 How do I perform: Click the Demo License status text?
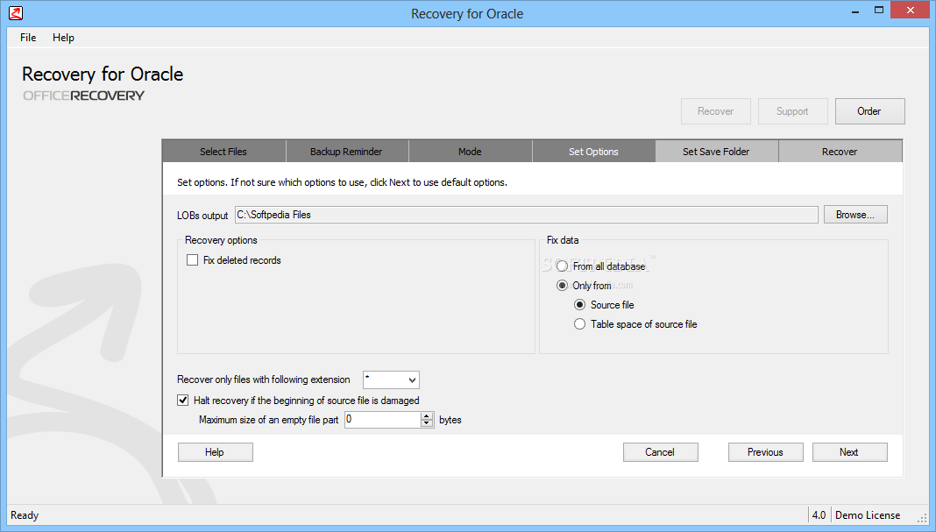click(868, 515)
